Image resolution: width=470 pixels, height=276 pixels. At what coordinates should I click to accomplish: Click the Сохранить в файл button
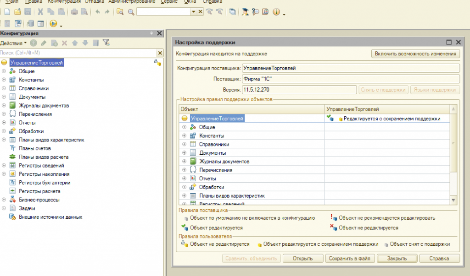pyautogui.click(x=350, y=258)
